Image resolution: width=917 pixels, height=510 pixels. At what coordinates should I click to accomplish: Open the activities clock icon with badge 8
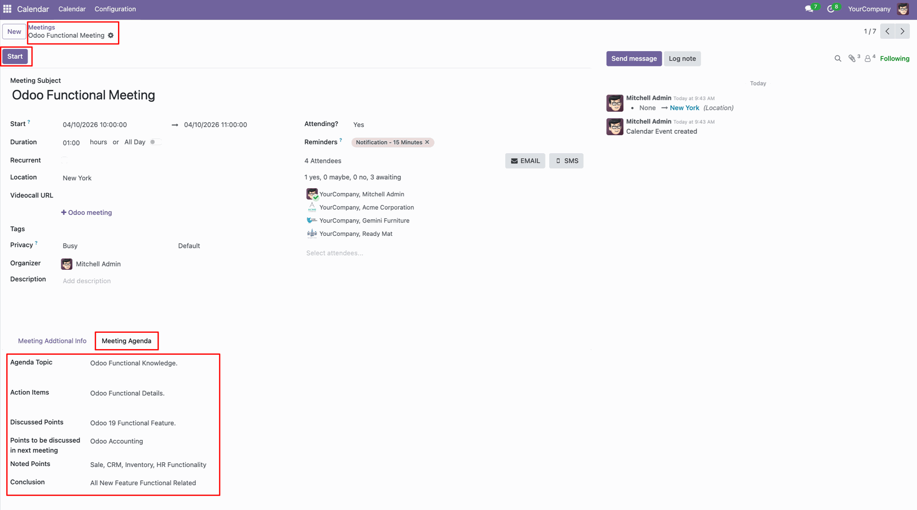click(831, 9)
